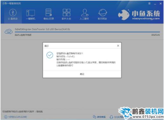Screen dimensions: 164x120
Task: Click the Kingston DataTraveler device name text
Action: (x=42, y=29)
